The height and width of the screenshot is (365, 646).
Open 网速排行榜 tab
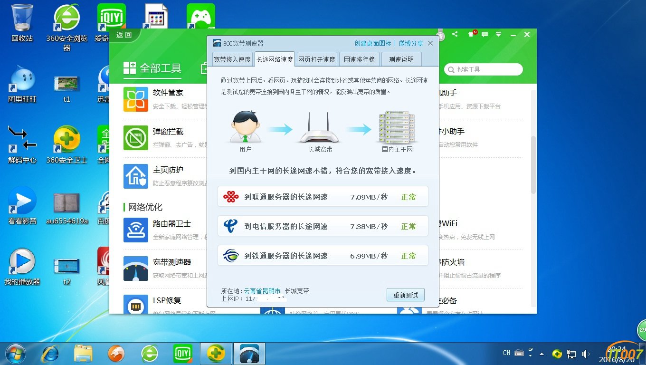coord(359,59)
